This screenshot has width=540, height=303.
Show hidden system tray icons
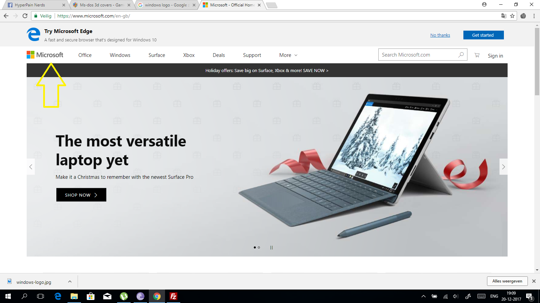click(x=424, y=296)
